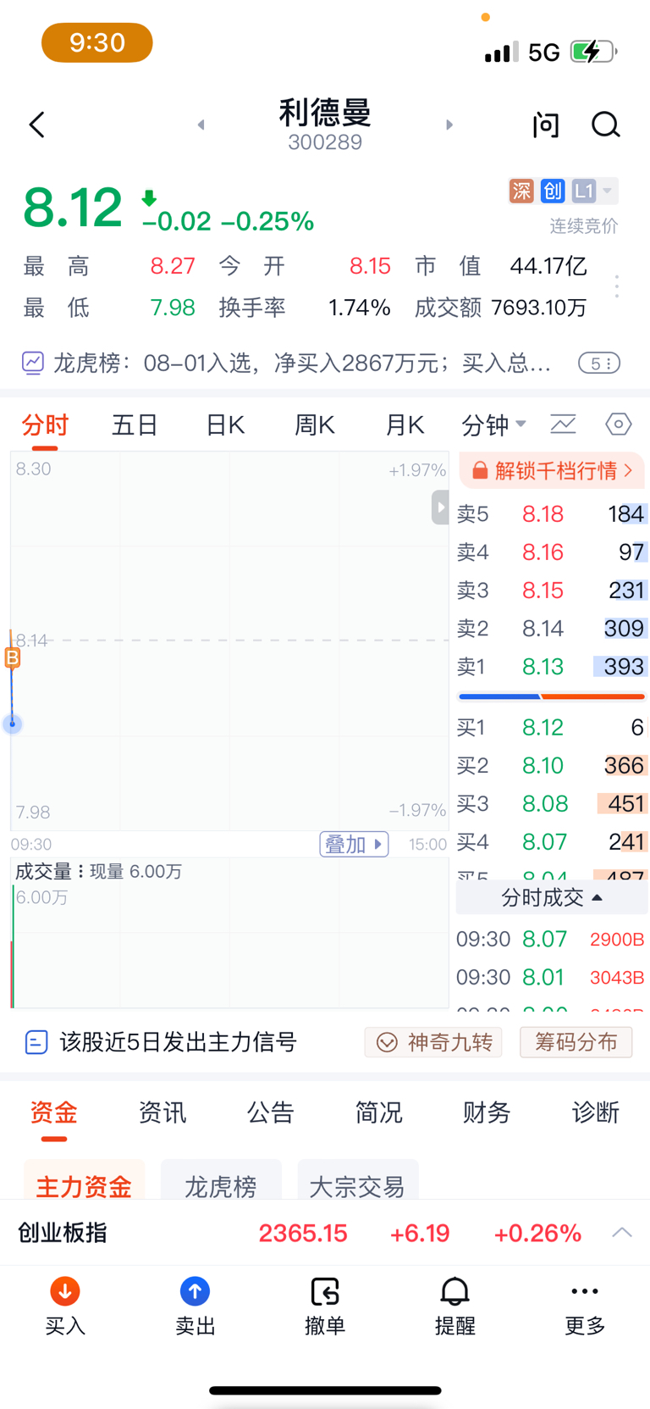Open the 叠加 overlay button
The width and height of the screenshot is (650, 1409).
click(354, 844)
